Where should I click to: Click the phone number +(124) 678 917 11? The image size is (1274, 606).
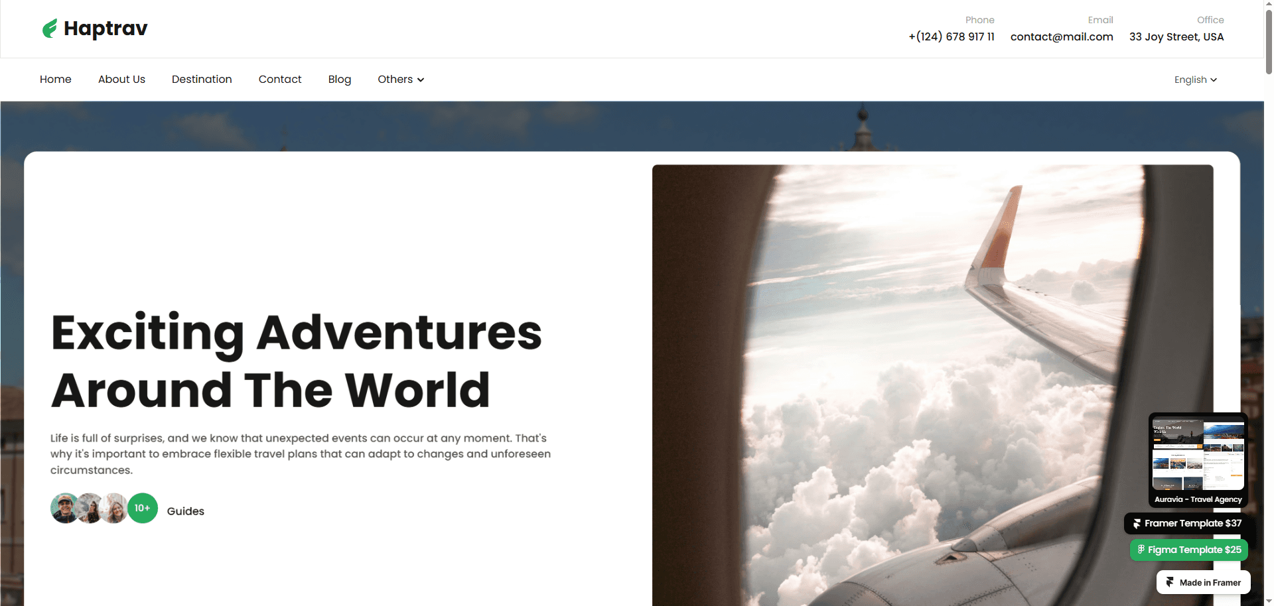click(x=952, y=37)
